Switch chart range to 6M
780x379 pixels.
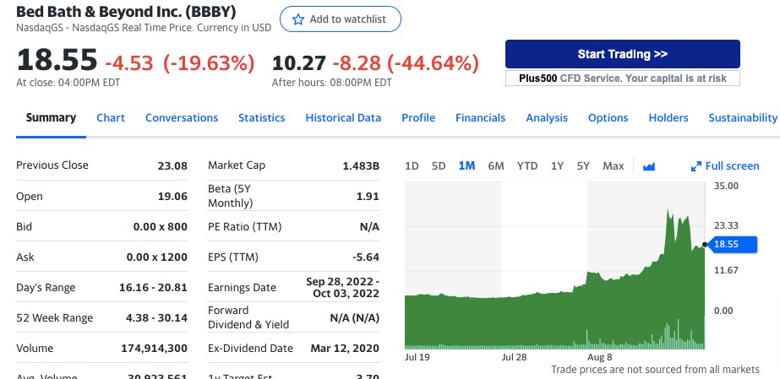(x=496, y=166)
